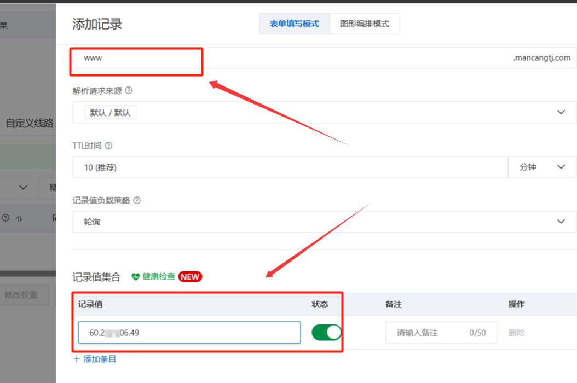Click the 修改权重 button in background
577x383 pixels.
coord(22,295)
